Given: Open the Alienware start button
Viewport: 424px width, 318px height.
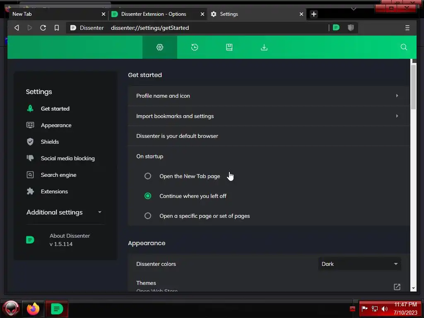Looking at the screenshot, I should coord(11,308).
